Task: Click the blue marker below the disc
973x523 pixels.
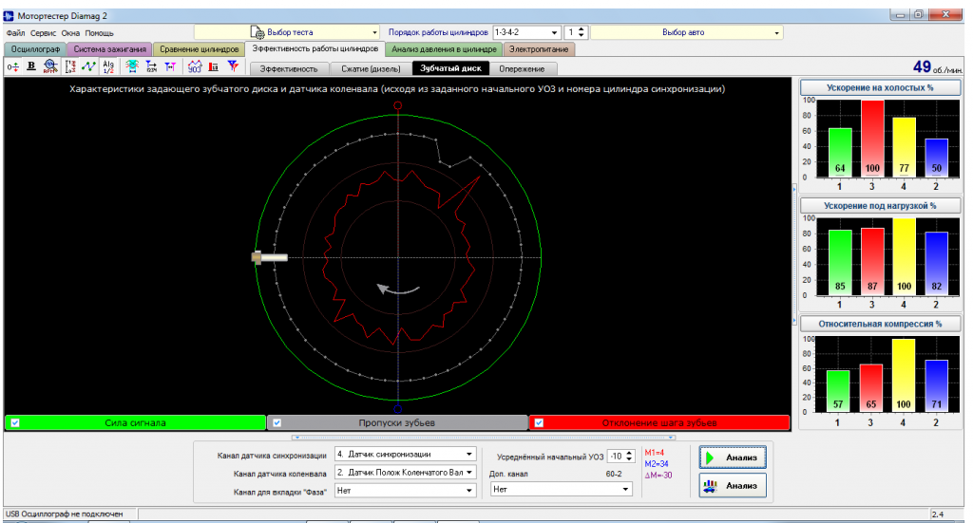Action: coord(398,409)
